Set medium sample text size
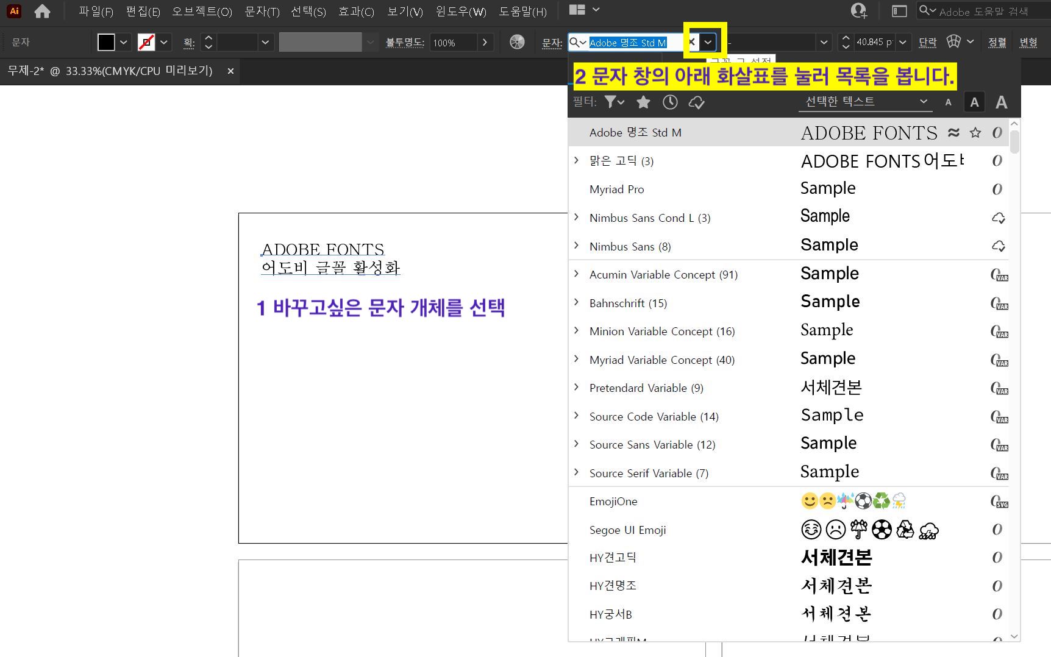The width and height of the screenshot is (1051, 657). click(x=974, y=102)
